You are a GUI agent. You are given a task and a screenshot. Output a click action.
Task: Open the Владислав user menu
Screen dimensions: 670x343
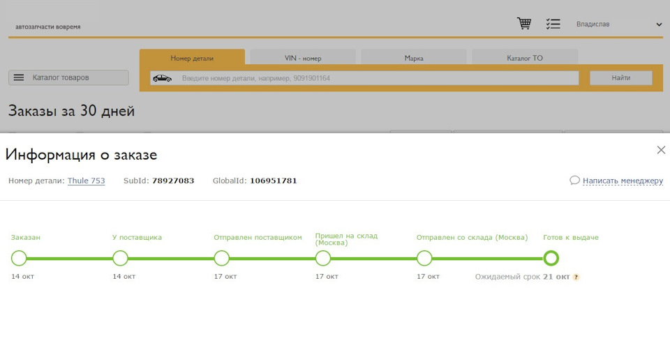593,24
